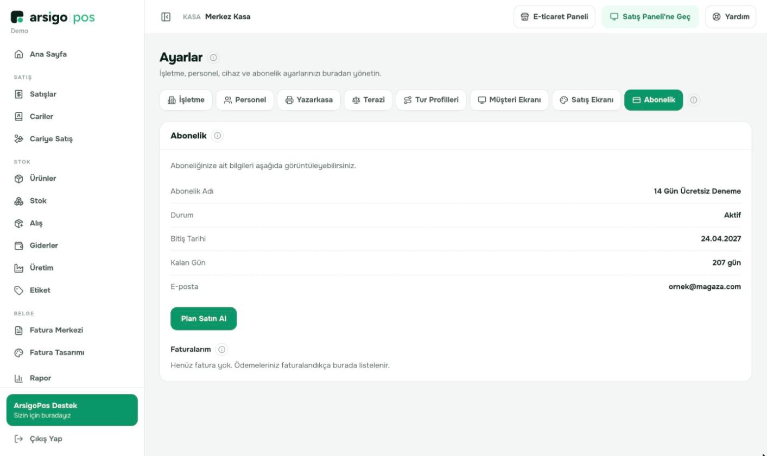Select Cariye Satış in the sidebar
The image size is (767, 456).
72,139
